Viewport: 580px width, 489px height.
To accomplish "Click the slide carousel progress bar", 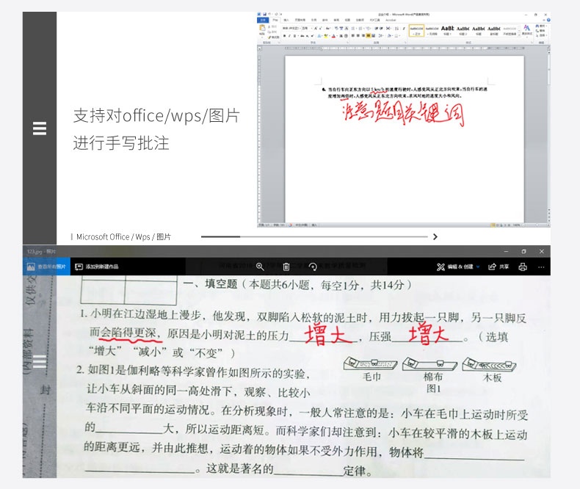I will pos(314,236).
